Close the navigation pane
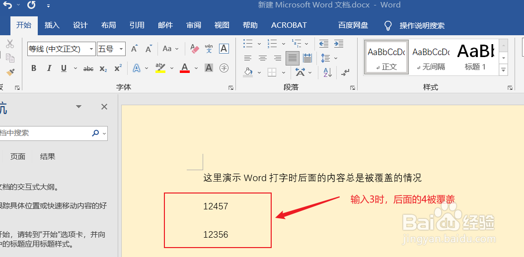The height and width of the screenshot is (257, 524). point(104,107)
